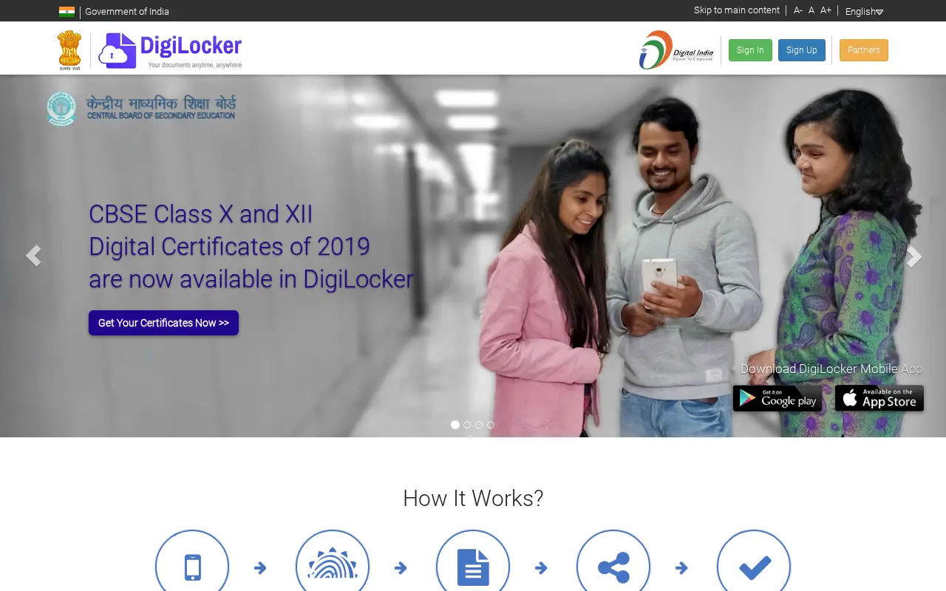The image size is (946, 591).
Task: Go to previous slide with left arrow
Action: [x=33, y=256]
